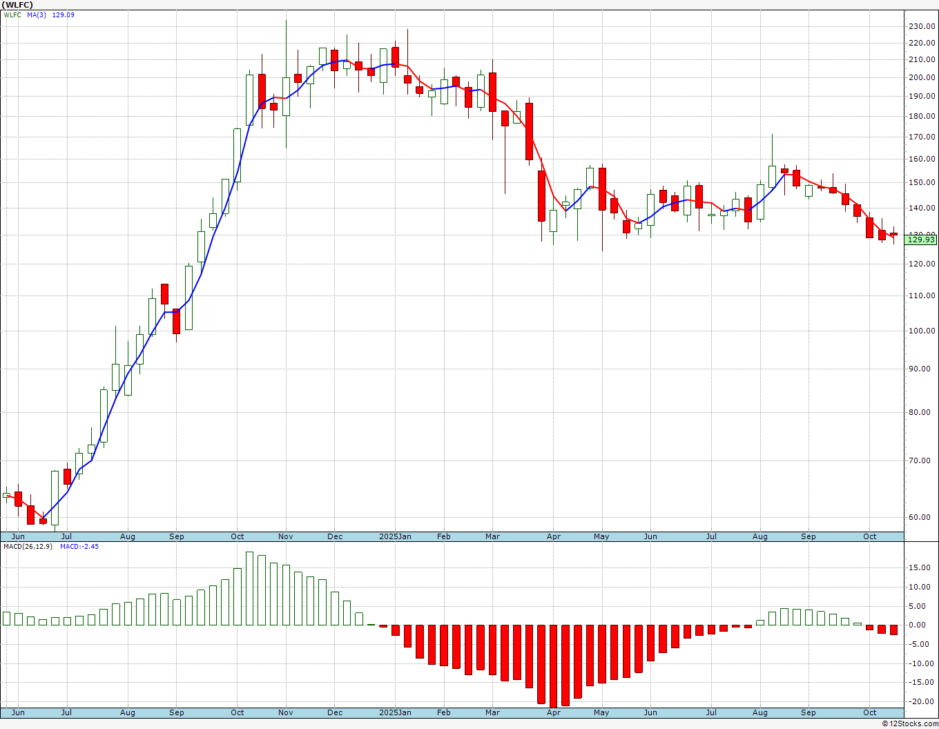Click the 210.00 price axis label
The width and height of the screenshot is (939, 729).
point(922,60)
